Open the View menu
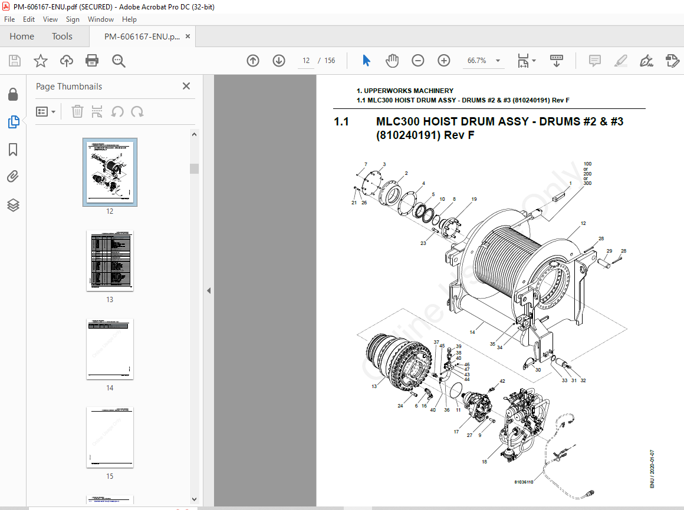 [50, 19]
